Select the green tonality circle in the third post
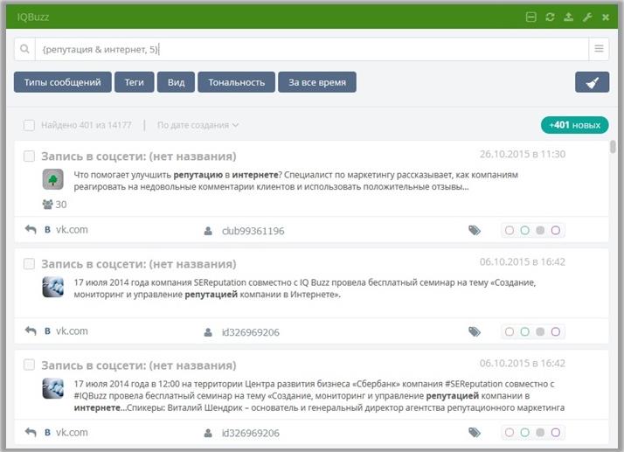This screenshot has height=452, width=624. [525, 433]
